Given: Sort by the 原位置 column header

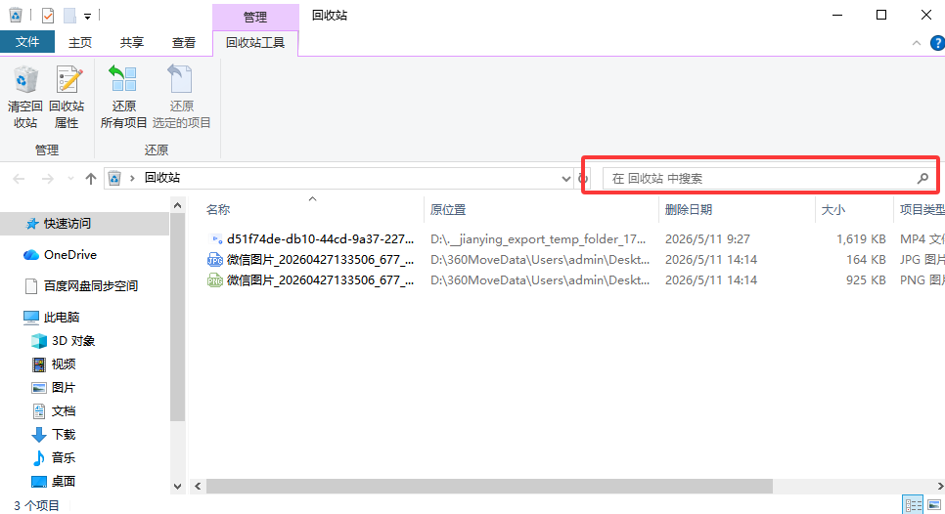Looking at the screenshot, I should pos(448,209).
